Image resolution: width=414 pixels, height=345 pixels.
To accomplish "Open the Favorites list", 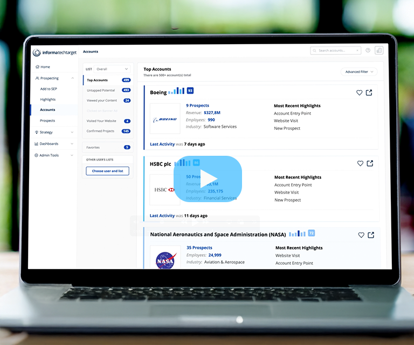I will tap(108, 147).
